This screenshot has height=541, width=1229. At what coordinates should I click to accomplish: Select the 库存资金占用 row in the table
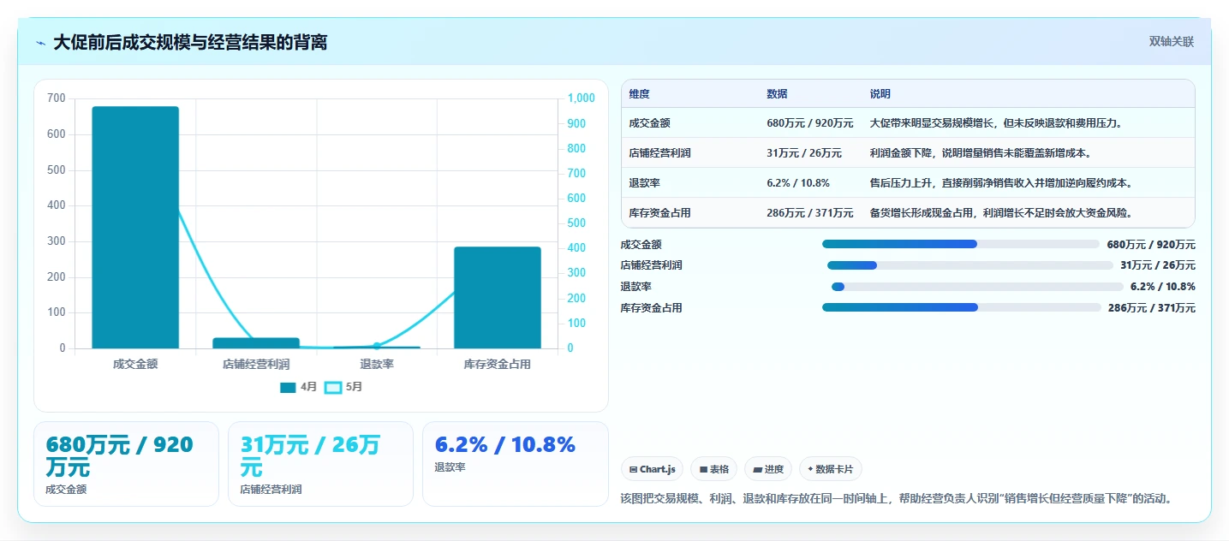[908, 212]
